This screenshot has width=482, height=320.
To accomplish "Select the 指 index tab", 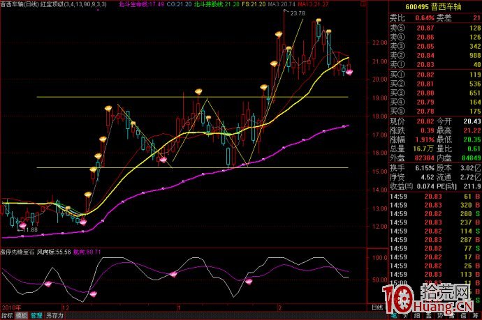I will coord(453,316).
